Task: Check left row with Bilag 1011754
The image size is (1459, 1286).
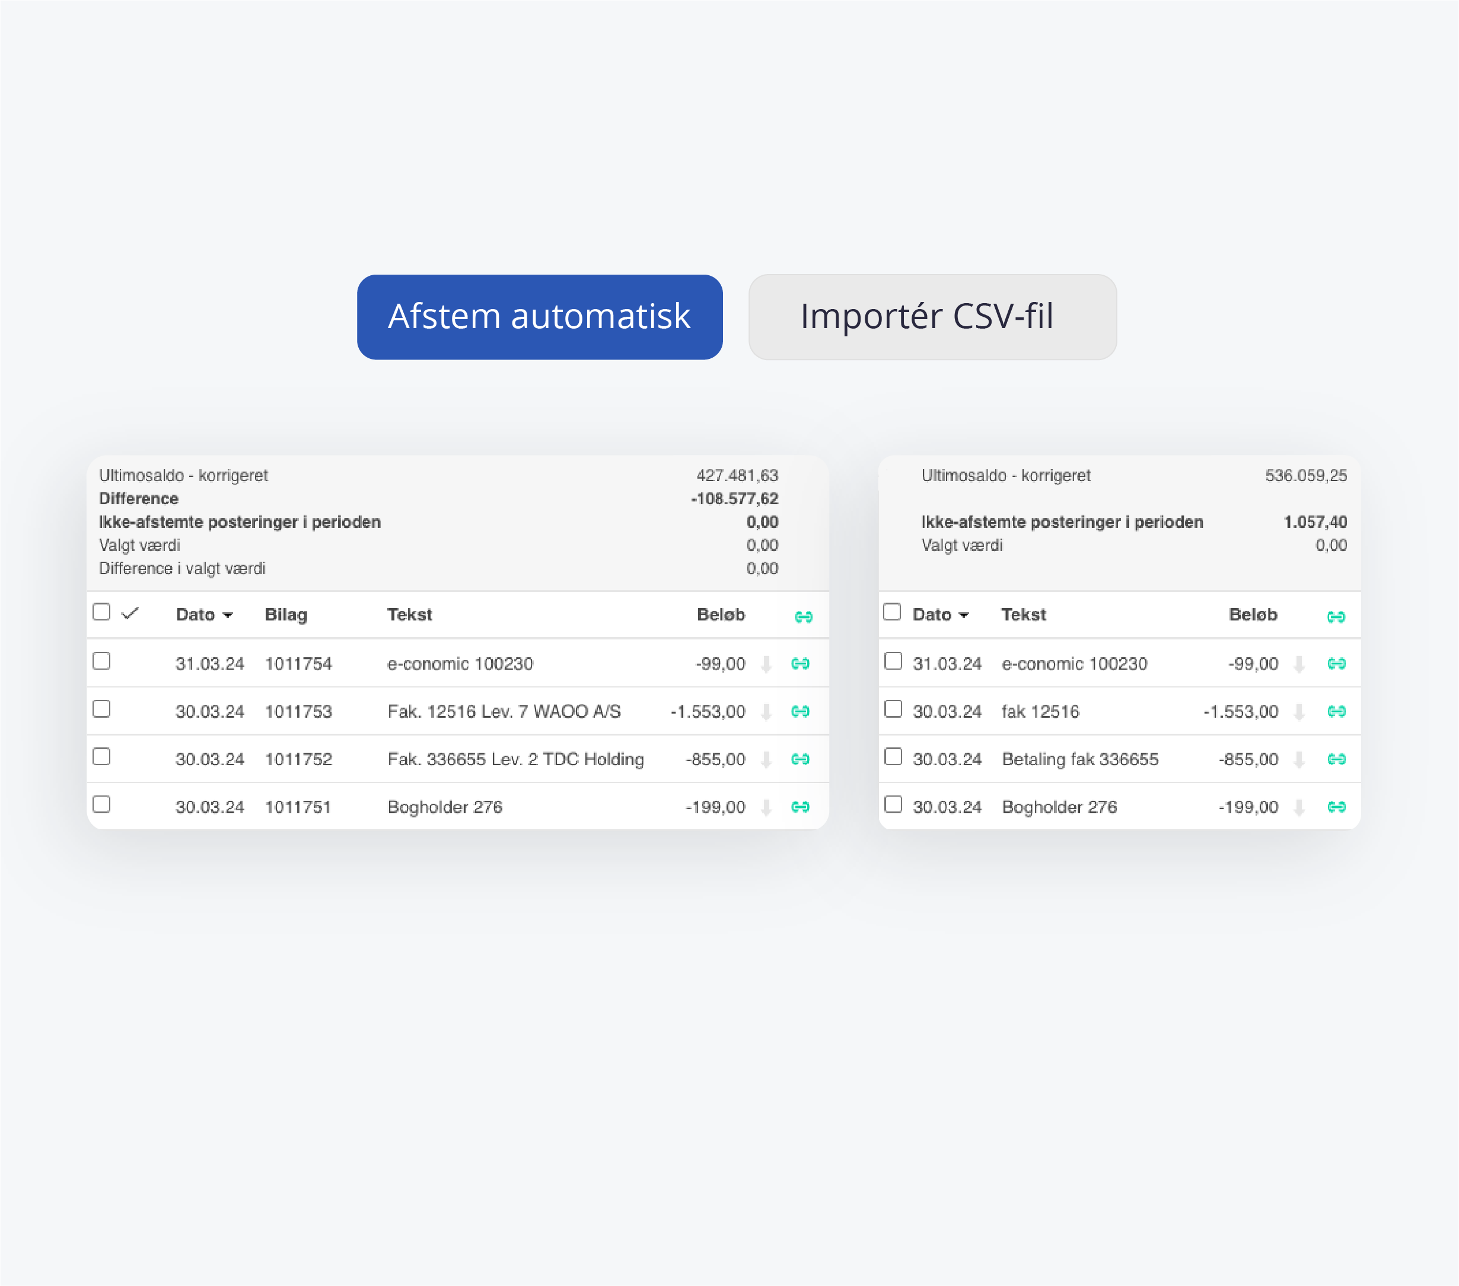Action: 101,661
